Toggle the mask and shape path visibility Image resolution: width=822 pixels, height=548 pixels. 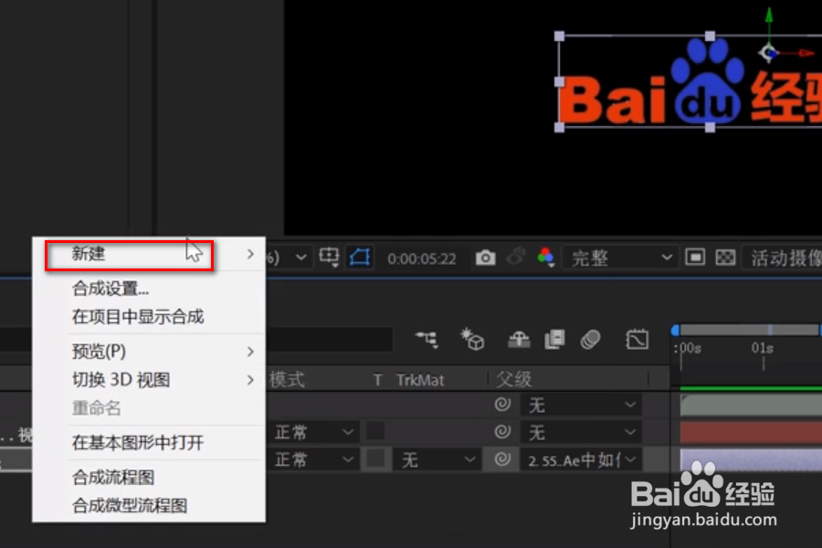[360, 257]
